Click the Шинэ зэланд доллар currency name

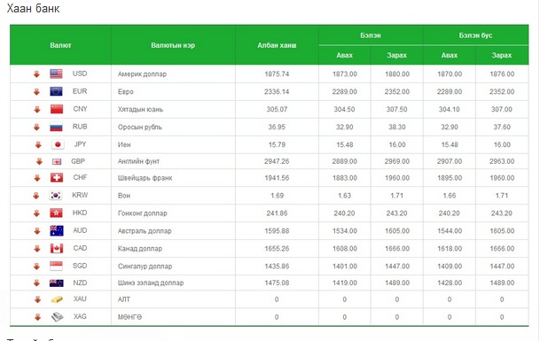pos(151,283)
